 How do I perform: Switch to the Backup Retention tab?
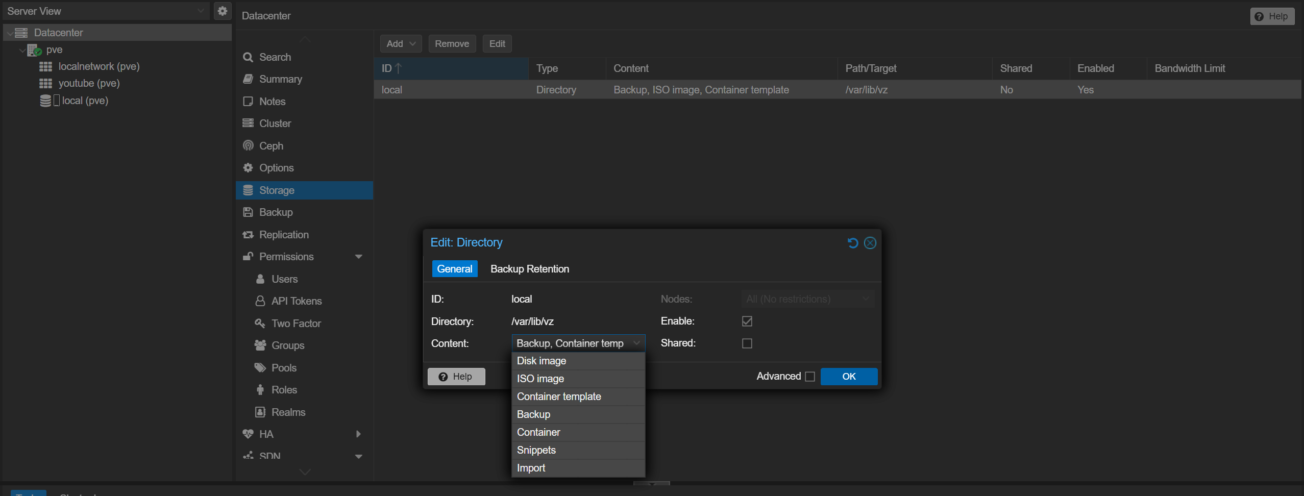click(529, 269)
